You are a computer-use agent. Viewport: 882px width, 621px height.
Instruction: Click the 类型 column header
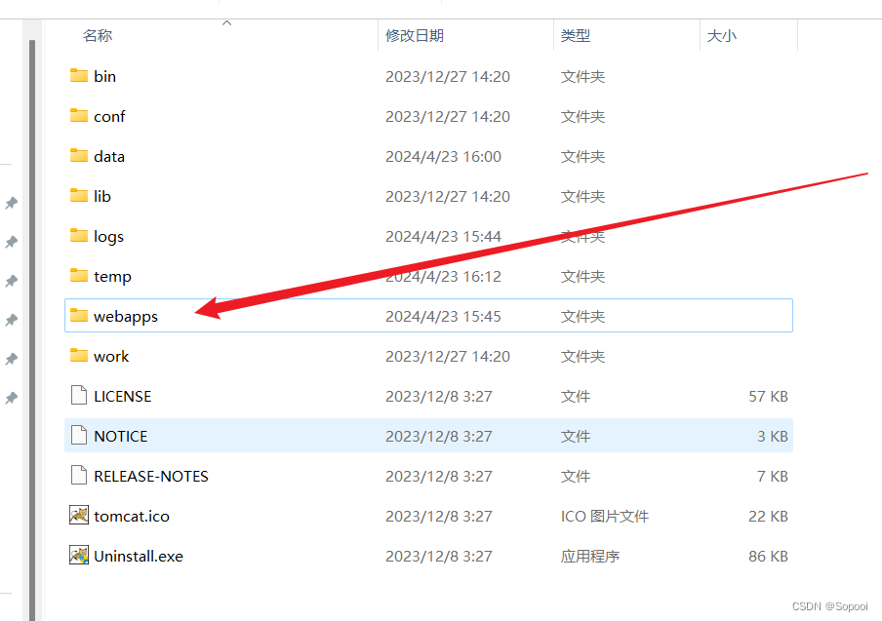[576, 35]
